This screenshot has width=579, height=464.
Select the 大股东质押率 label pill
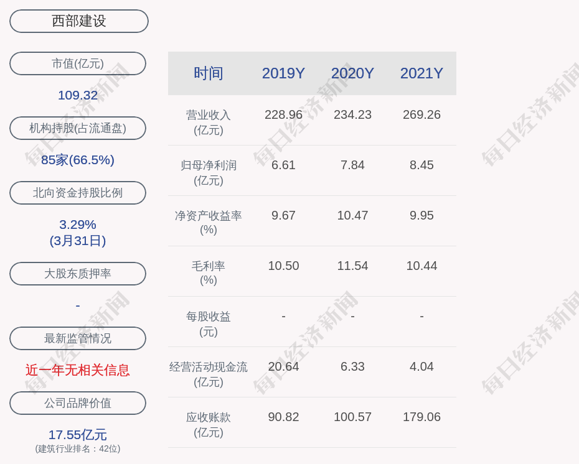point(78,273)
